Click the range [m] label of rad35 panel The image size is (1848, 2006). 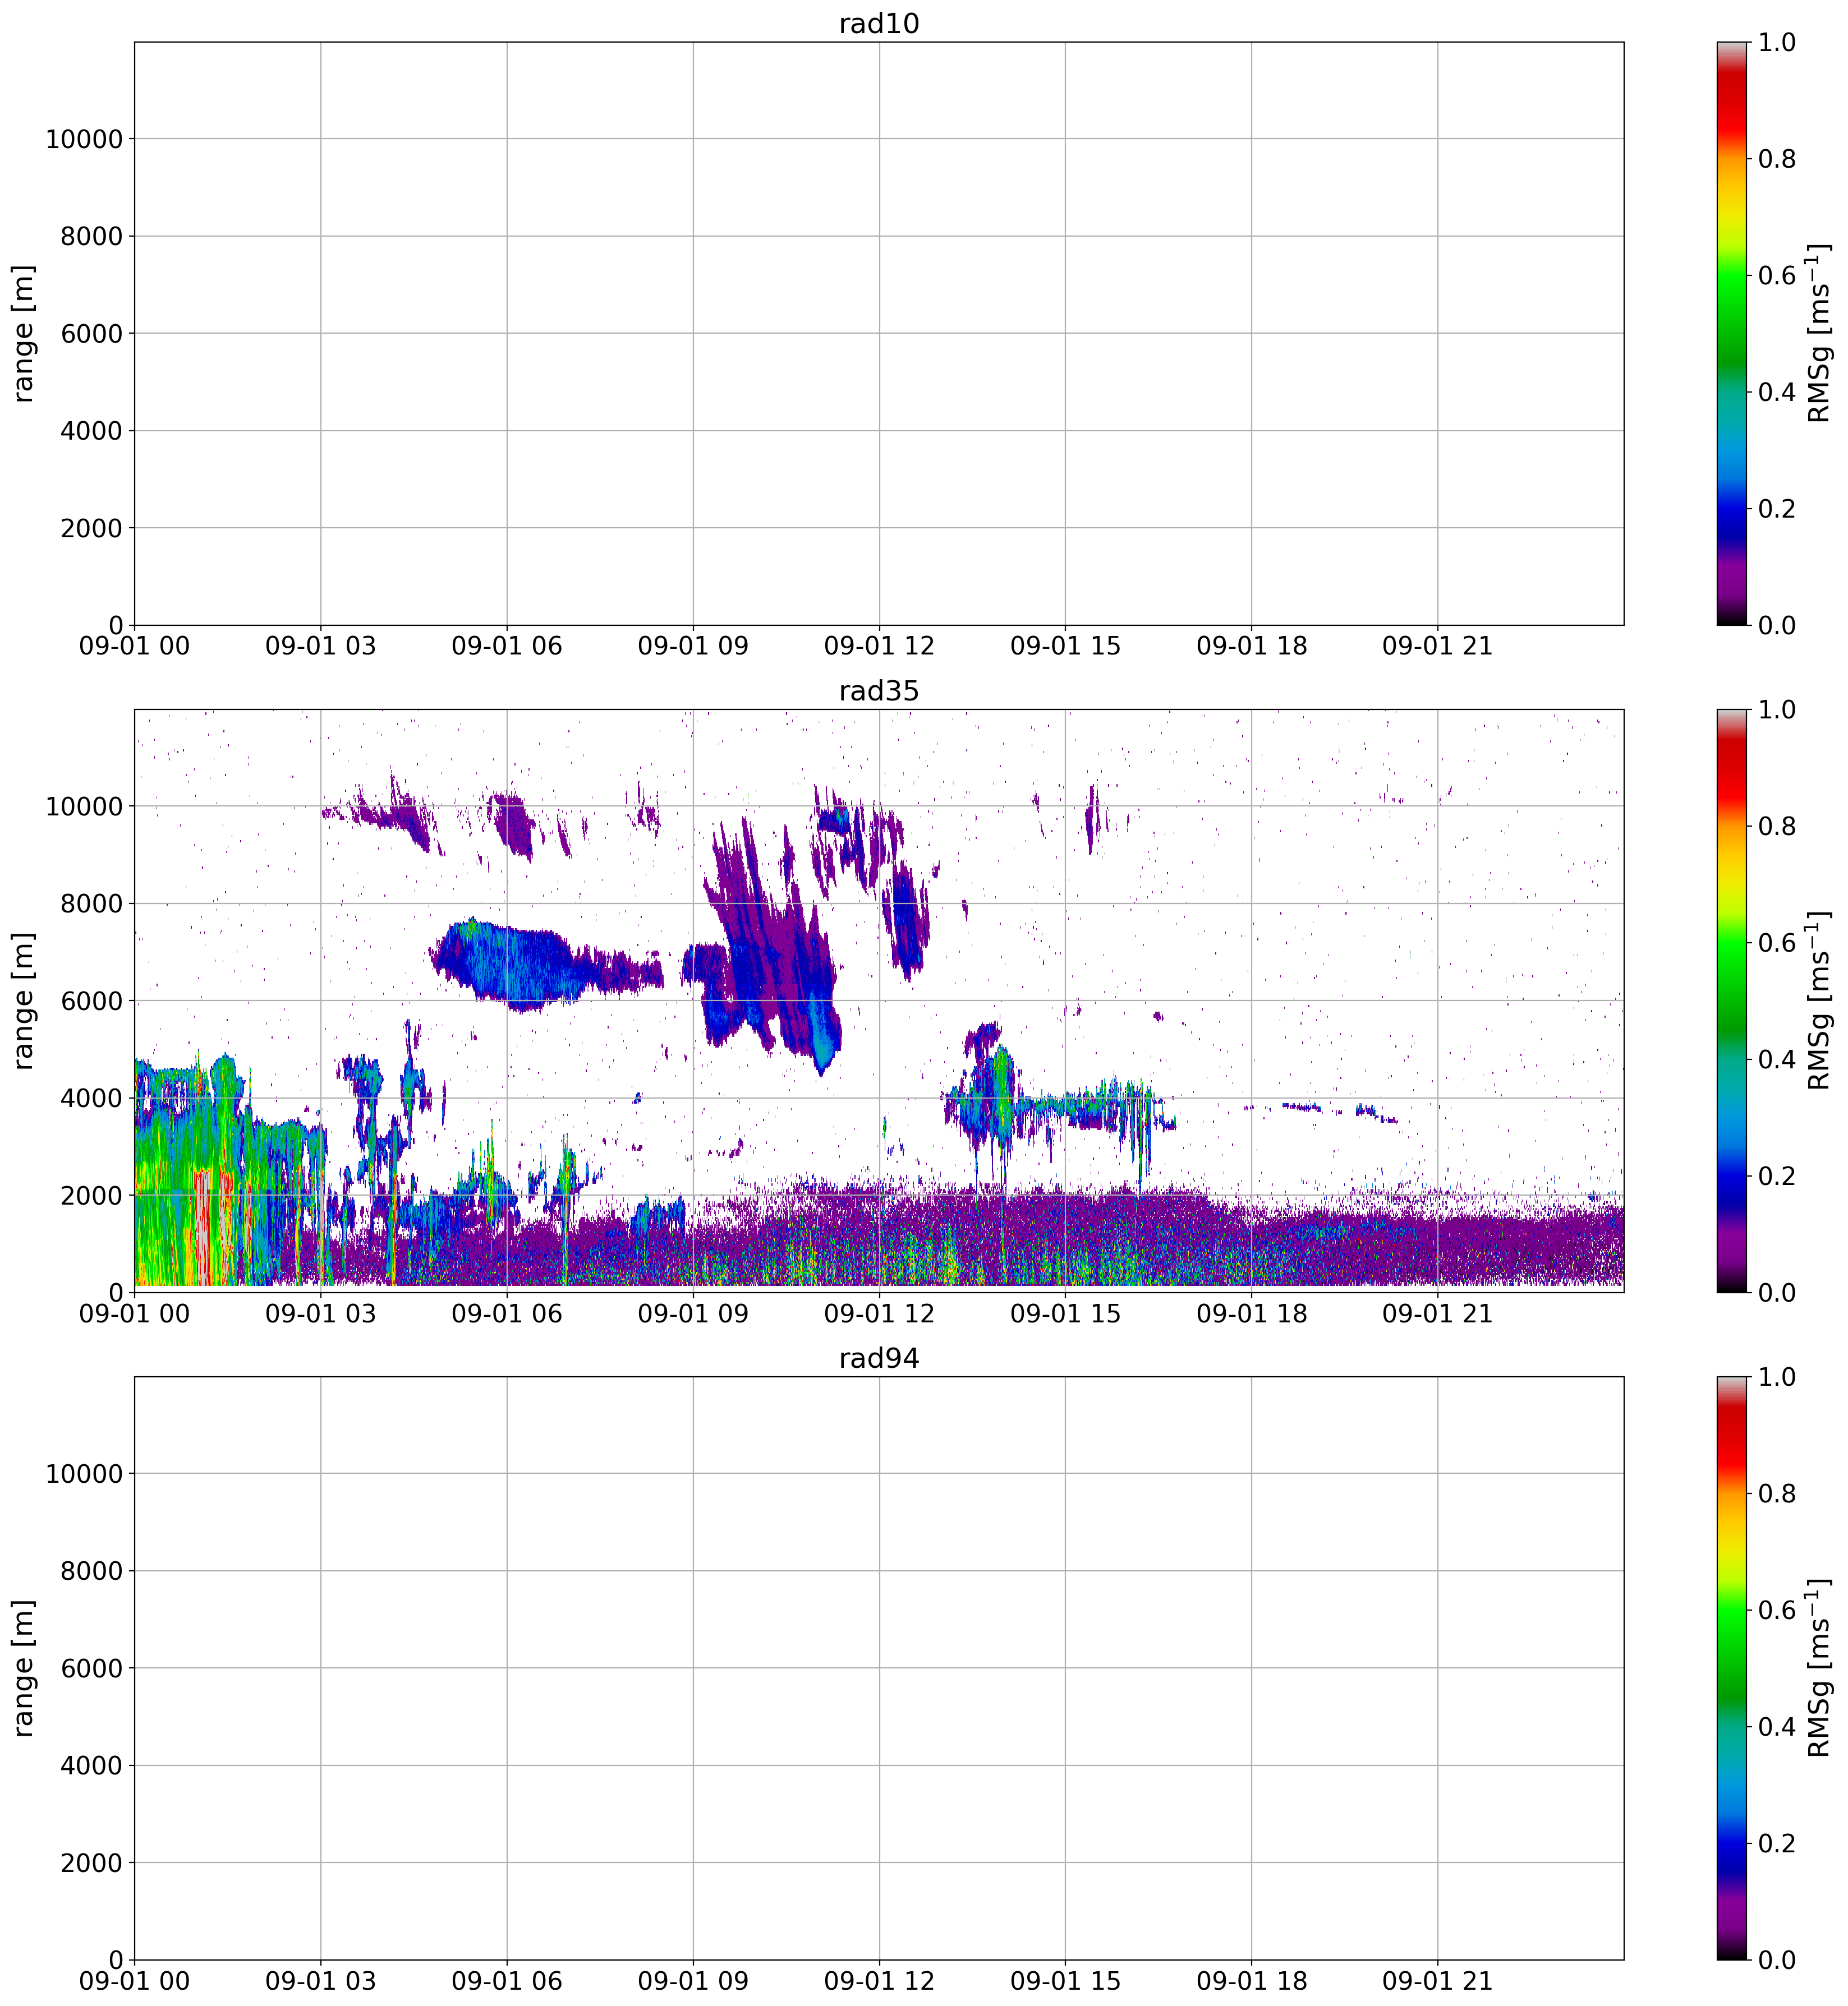(x=23, y=1000)
